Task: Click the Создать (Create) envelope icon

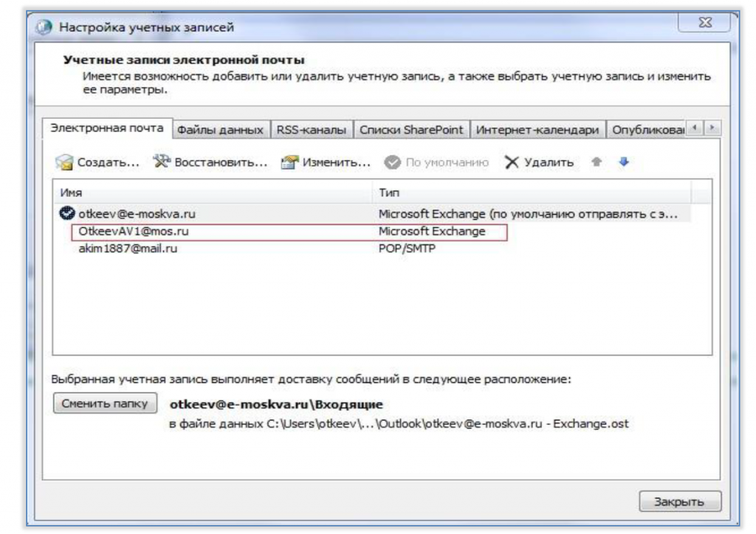Action: tap(65, 162)
